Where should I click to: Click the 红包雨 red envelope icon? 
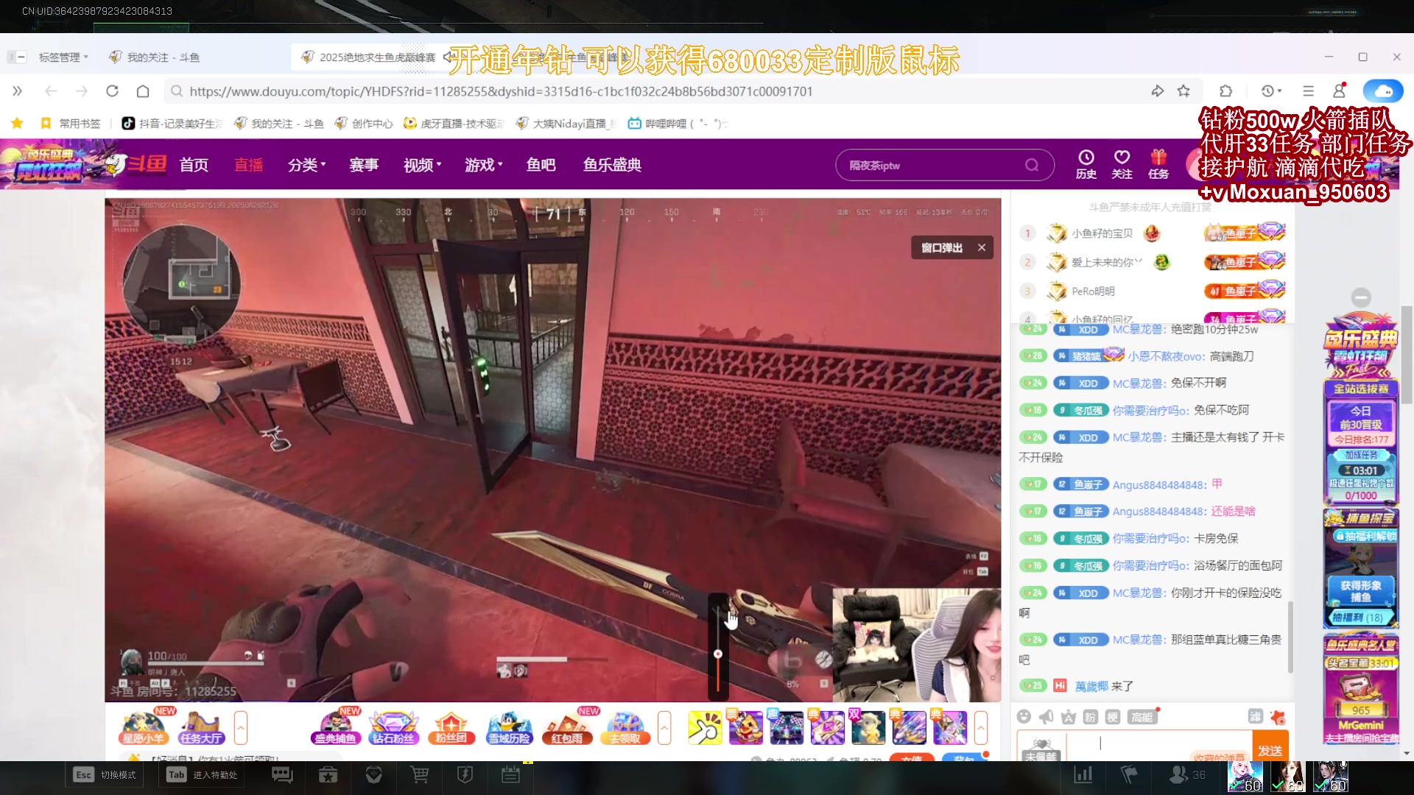click(x=566, y=727)
